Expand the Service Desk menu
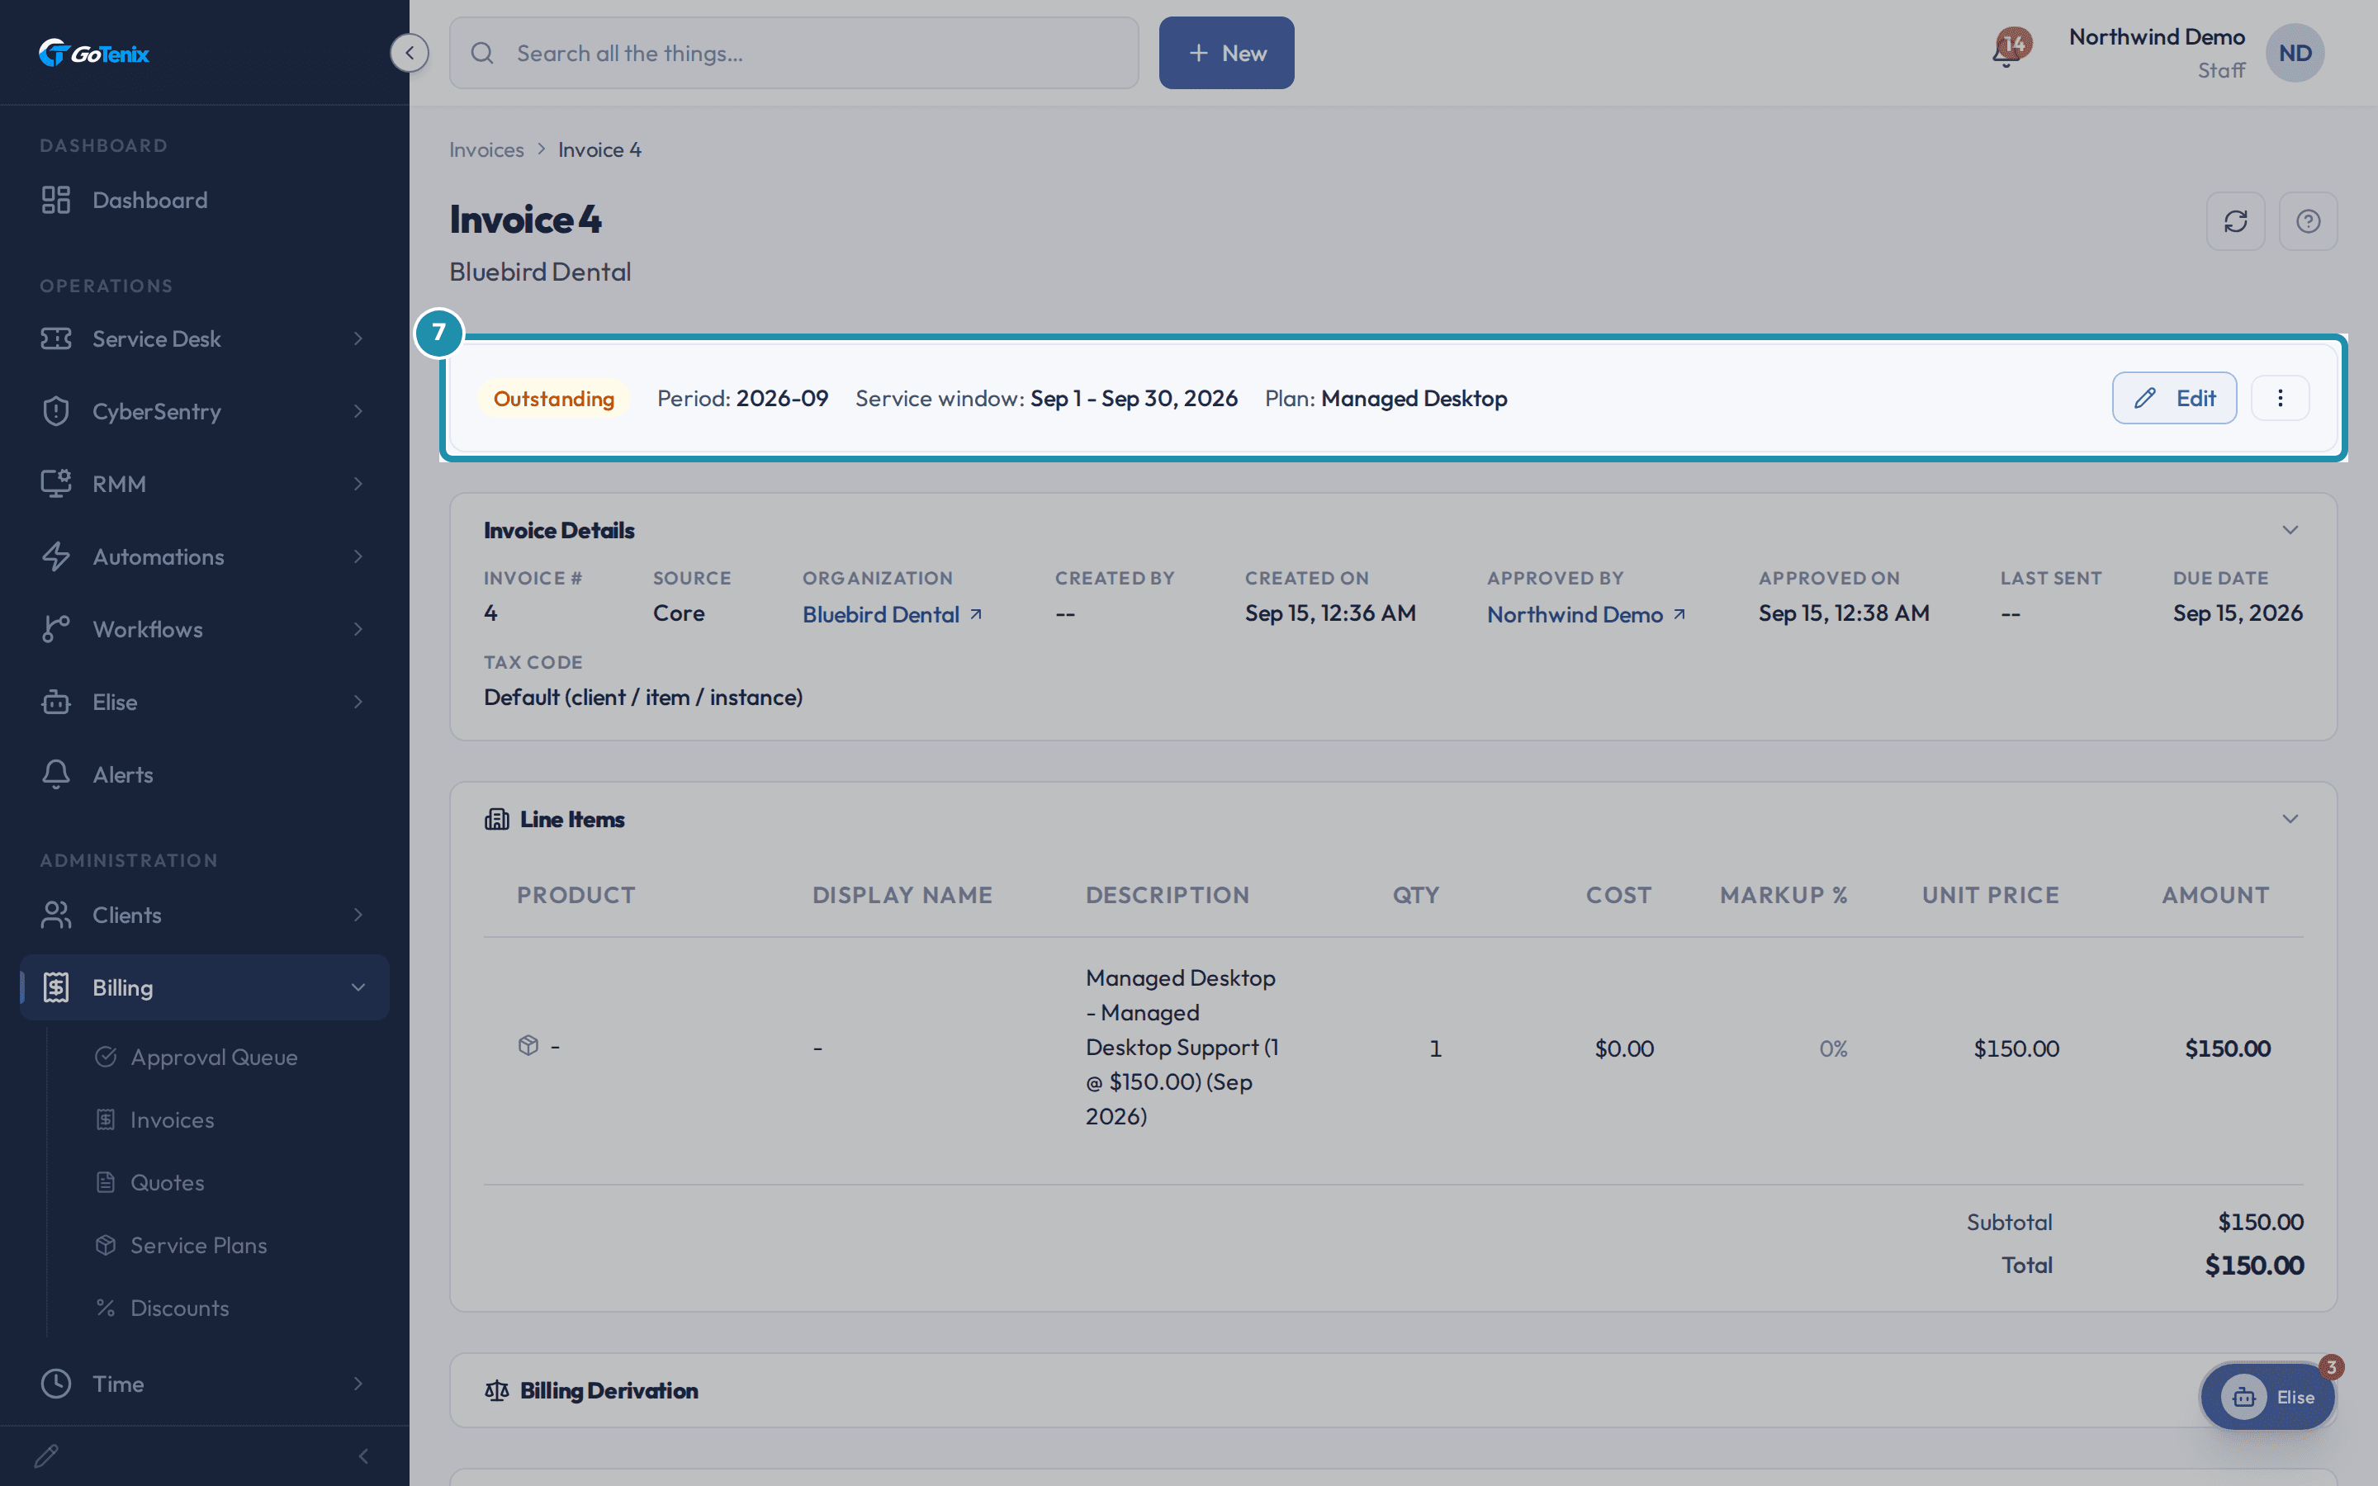This screenshot has height=1486, width=2378. (205, 339)
